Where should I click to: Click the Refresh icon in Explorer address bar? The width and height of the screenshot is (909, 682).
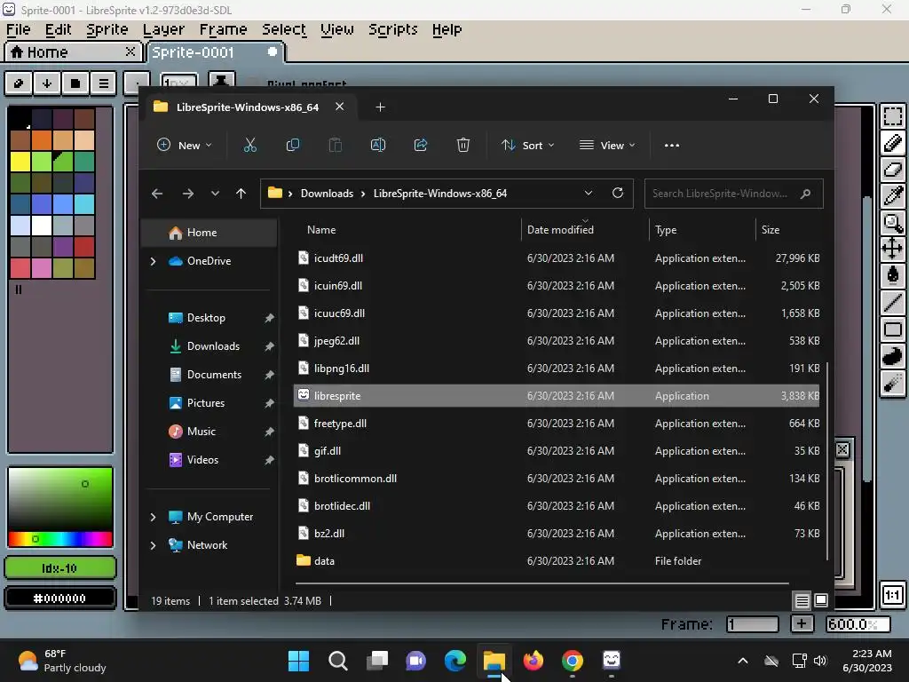(x=618, y=193)
